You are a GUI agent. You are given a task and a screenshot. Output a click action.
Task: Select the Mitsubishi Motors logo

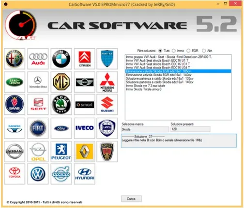pyautogui.click(x=107, y=82)
